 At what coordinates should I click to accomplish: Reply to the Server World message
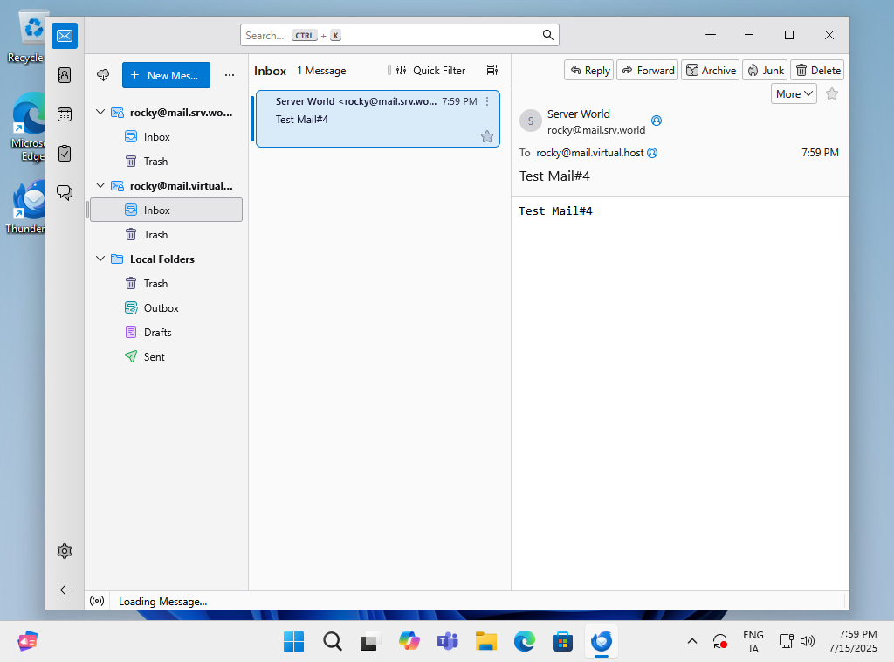[x=588, y=70]
